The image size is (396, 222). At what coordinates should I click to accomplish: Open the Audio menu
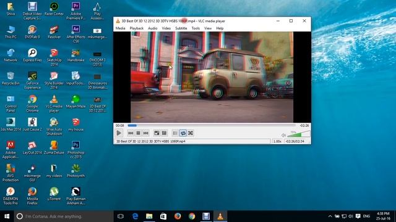pos(153,28)
